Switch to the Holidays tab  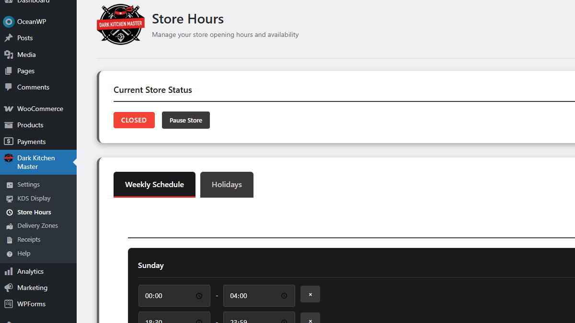coord(227,185)
